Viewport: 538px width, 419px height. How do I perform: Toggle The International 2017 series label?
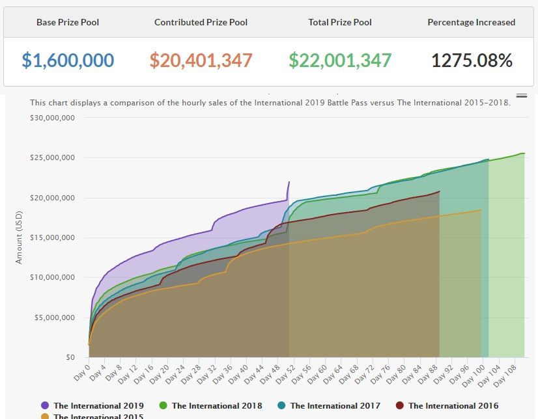click(x=335, y=405)
